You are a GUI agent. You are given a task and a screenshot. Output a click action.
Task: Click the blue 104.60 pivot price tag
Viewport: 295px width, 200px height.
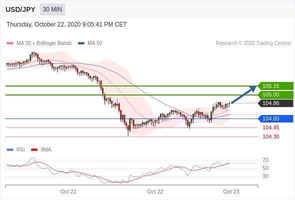click(x=275, y=118)
